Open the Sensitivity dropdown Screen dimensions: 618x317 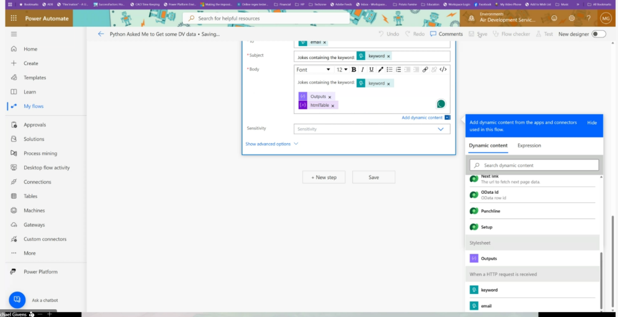[372, 129]
